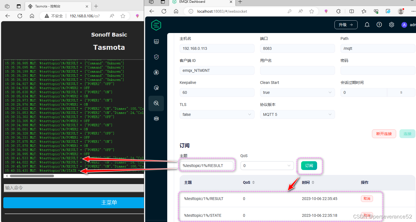
Task: Open session expiry unit dropdown
Action: click(401, 92)
